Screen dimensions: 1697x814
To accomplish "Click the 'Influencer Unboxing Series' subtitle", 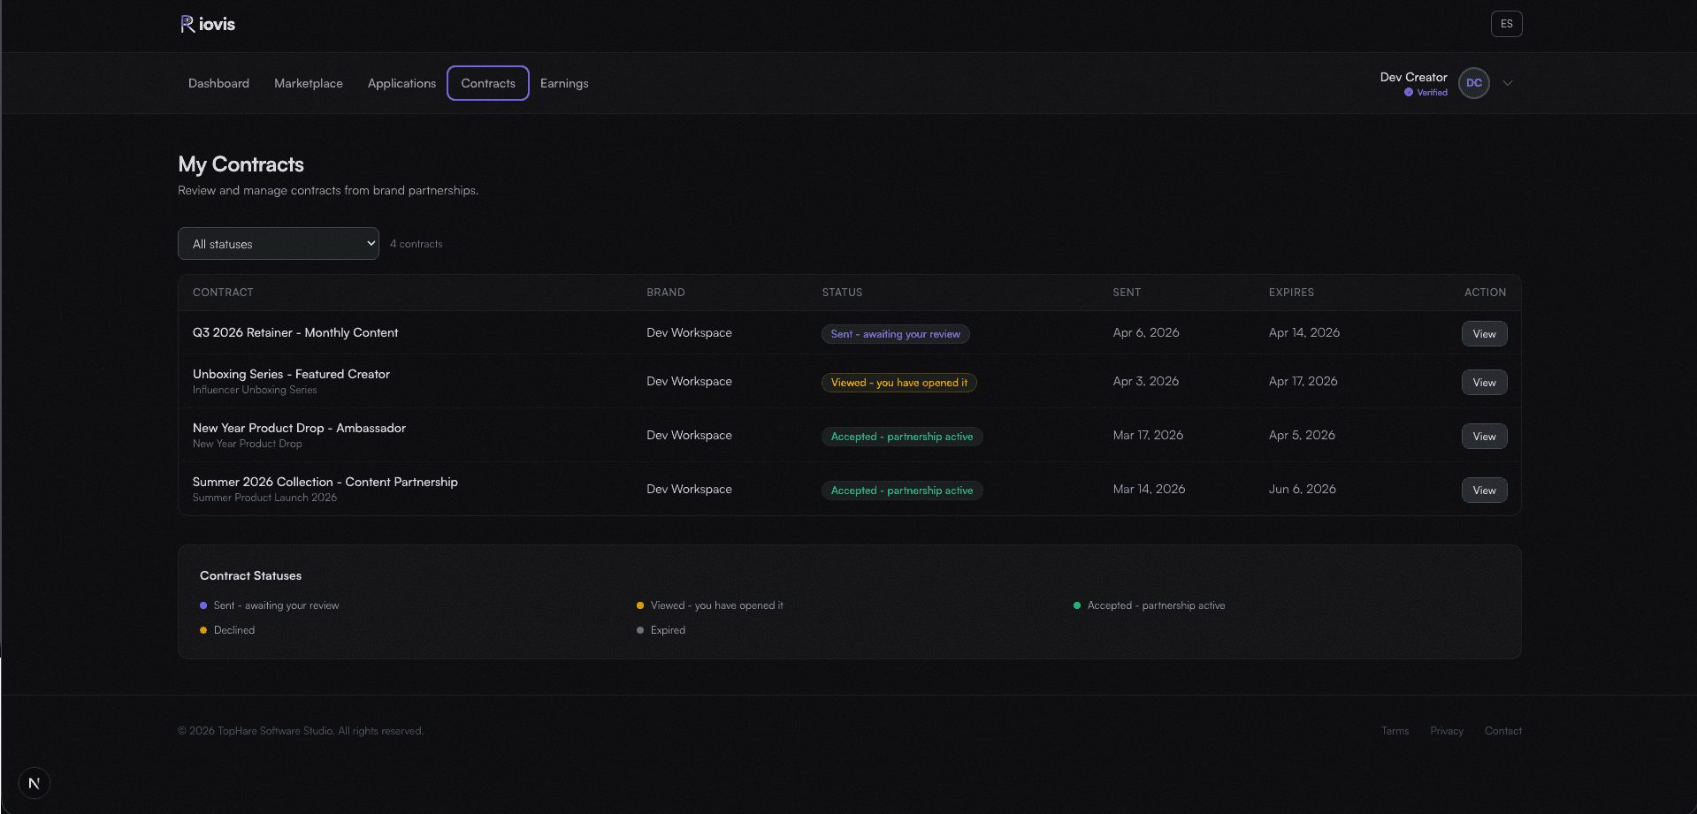I will coord(255,390).
